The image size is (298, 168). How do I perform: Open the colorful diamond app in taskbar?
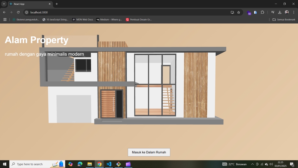point(118,164)
